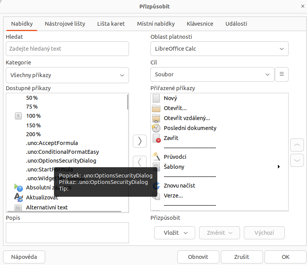Select the separator line below Šablony
307x265 pixels.
tap(190, 176)
